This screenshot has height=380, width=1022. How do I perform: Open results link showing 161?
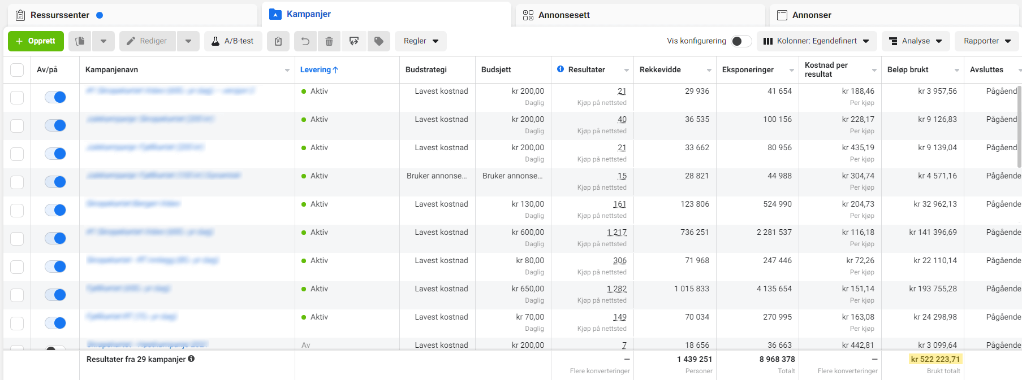pos(620,204)
